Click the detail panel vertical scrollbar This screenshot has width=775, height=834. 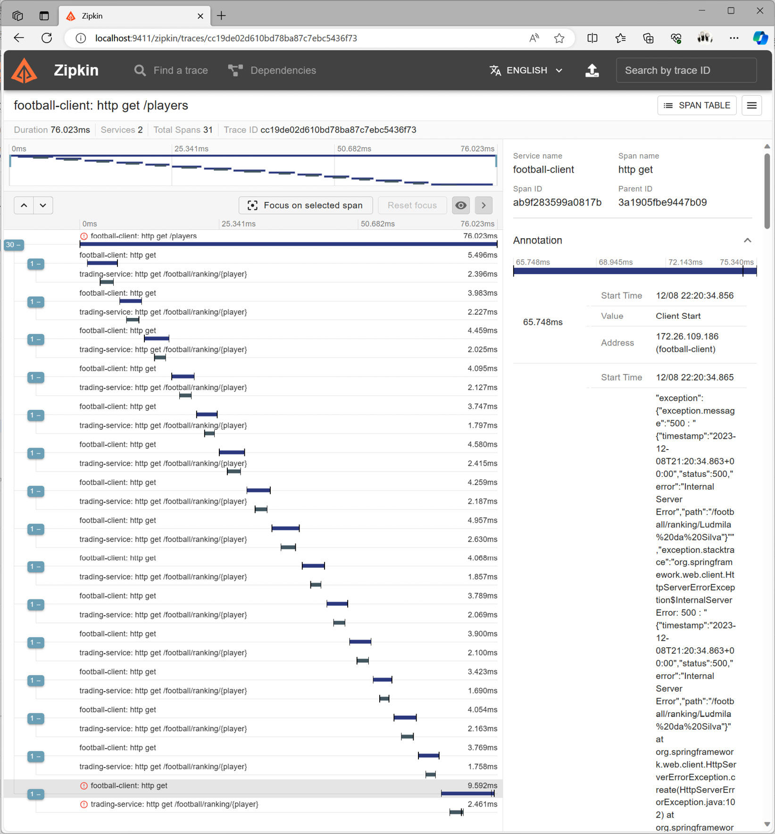pos(767,191)
